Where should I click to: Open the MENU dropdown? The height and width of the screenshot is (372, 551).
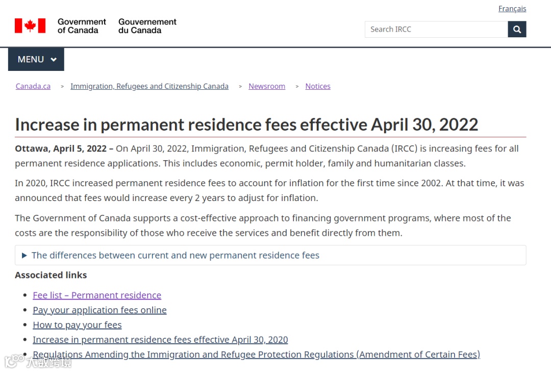coord(36,59)
